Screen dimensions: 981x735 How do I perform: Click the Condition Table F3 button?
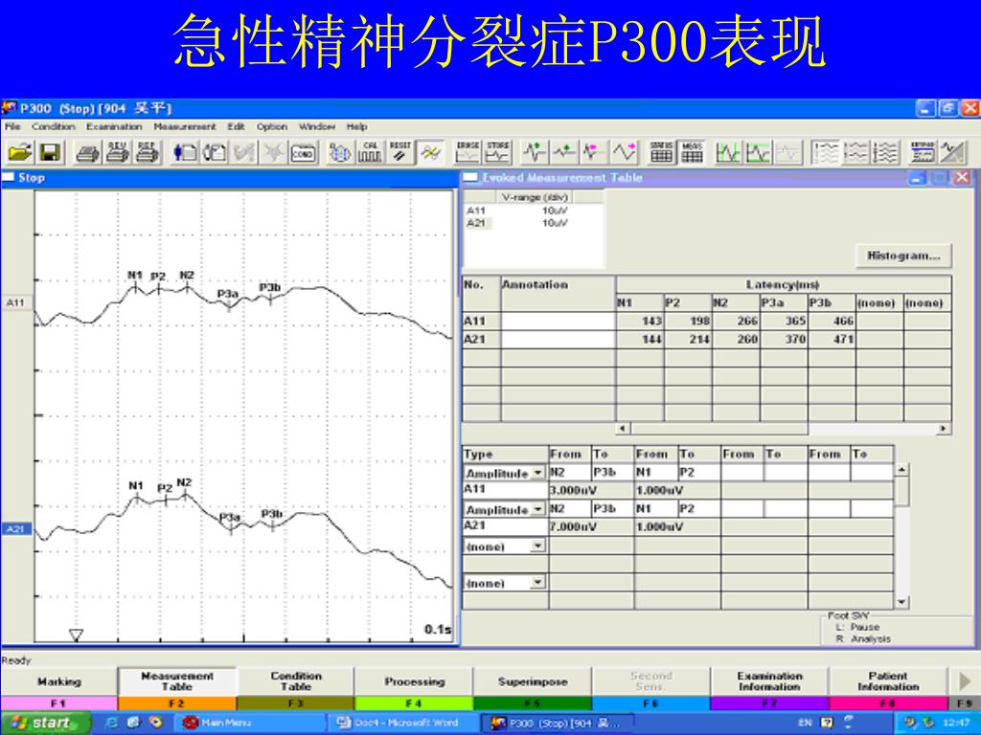click(x=296, y=681)
